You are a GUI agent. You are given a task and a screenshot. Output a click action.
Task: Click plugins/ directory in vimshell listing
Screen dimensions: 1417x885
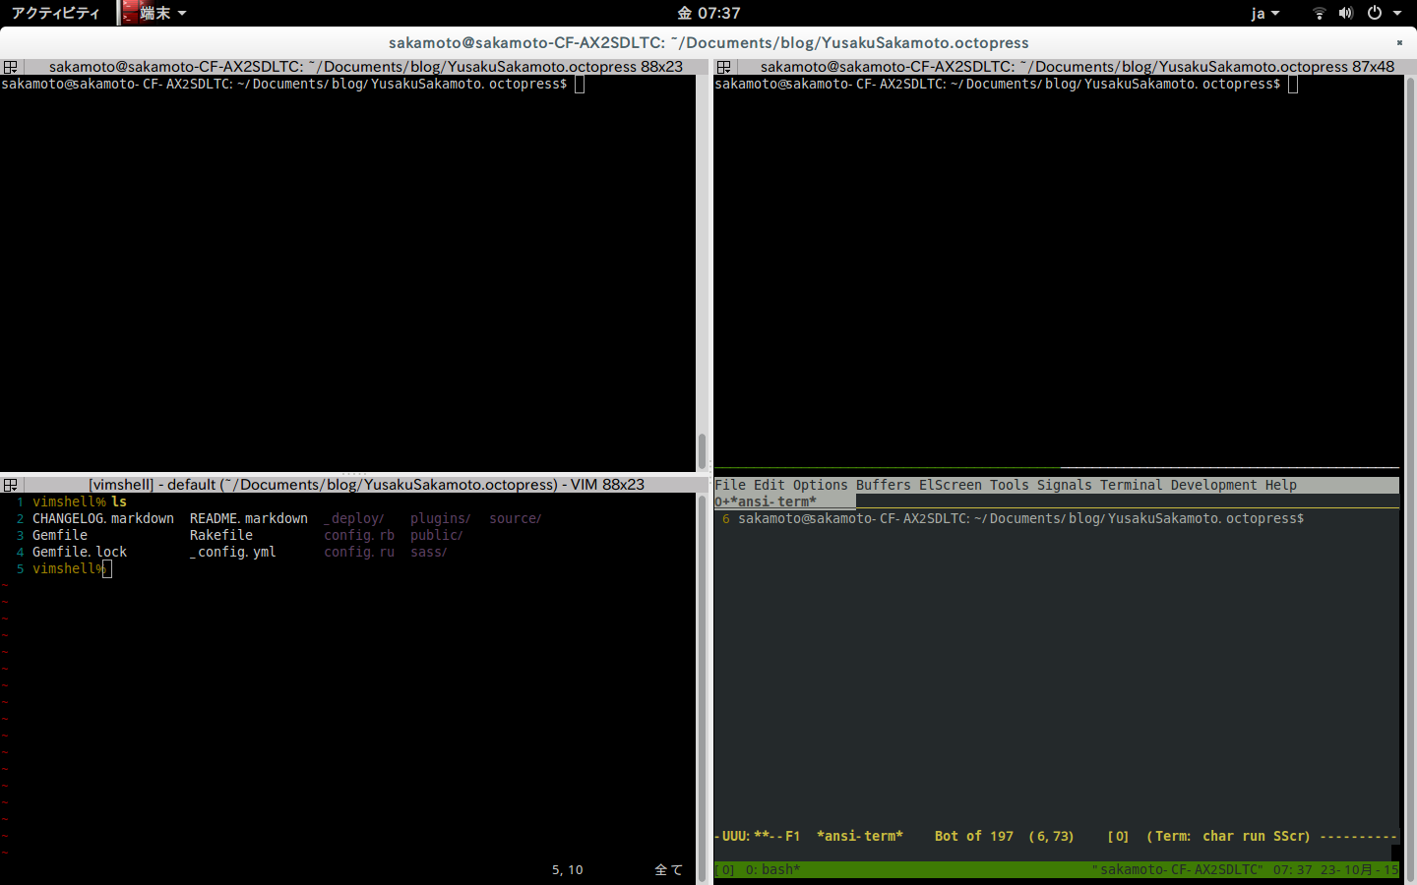(x=441, y=518)
